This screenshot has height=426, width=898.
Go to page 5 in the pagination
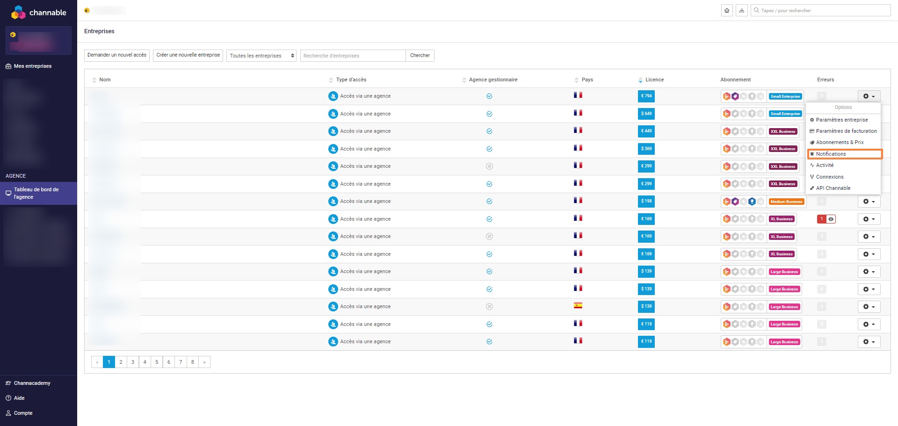coord(157,362)
